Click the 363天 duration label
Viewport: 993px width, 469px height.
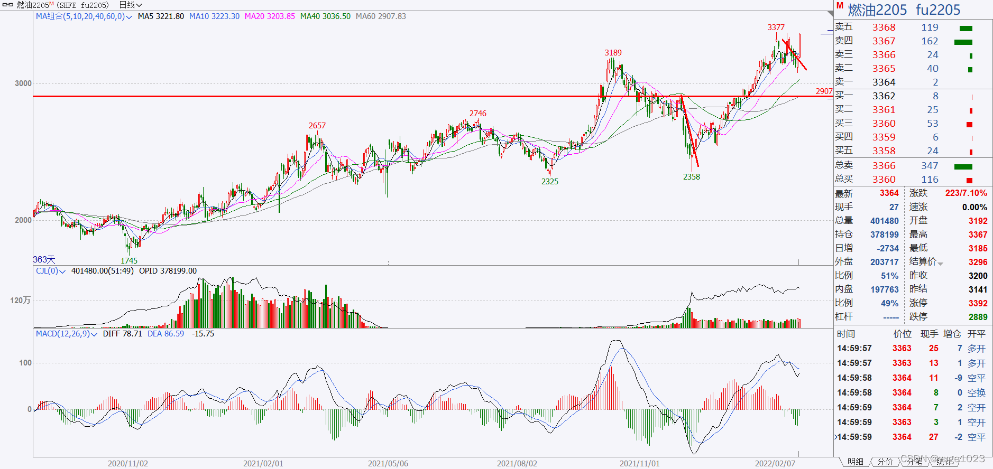(44, 260)
